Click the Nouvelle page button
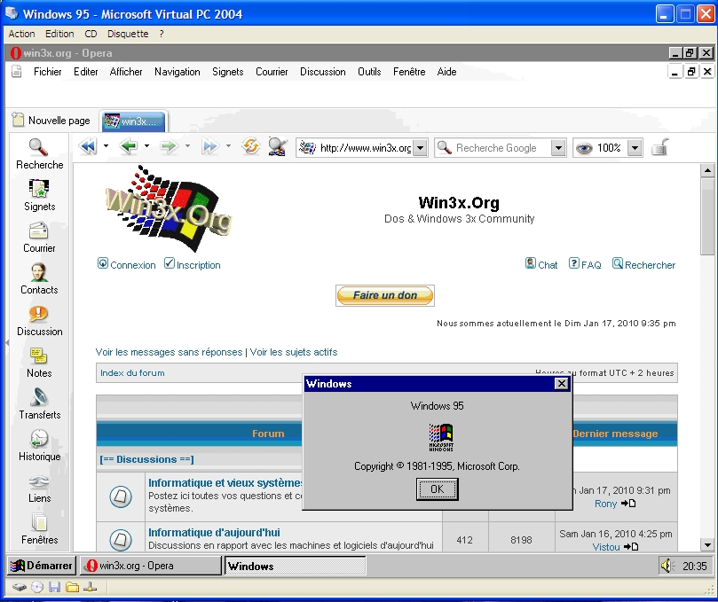The height and width of the screenshot is (602, 718). point(51,121)
